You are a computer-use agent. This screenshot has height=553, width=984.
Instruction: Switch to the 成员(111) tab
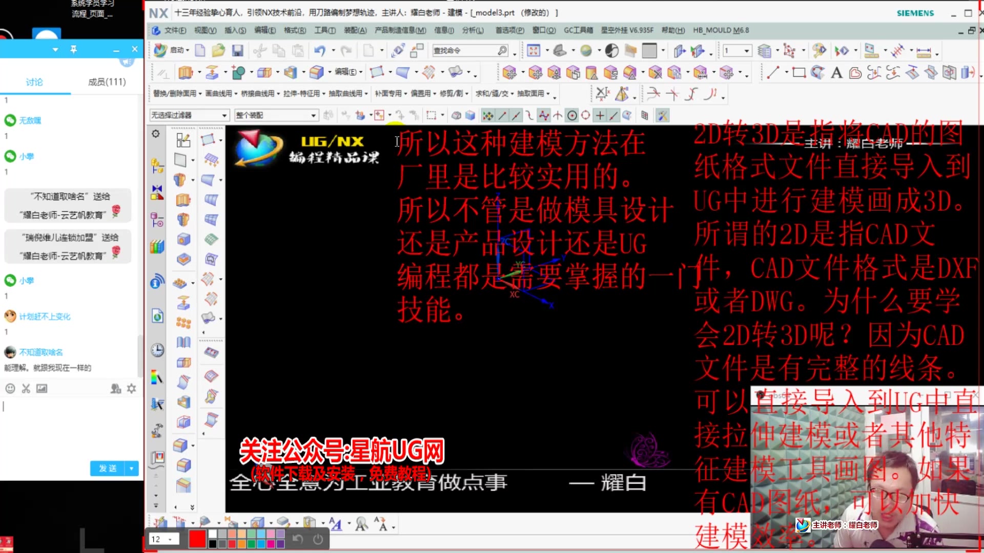[107, 82]
